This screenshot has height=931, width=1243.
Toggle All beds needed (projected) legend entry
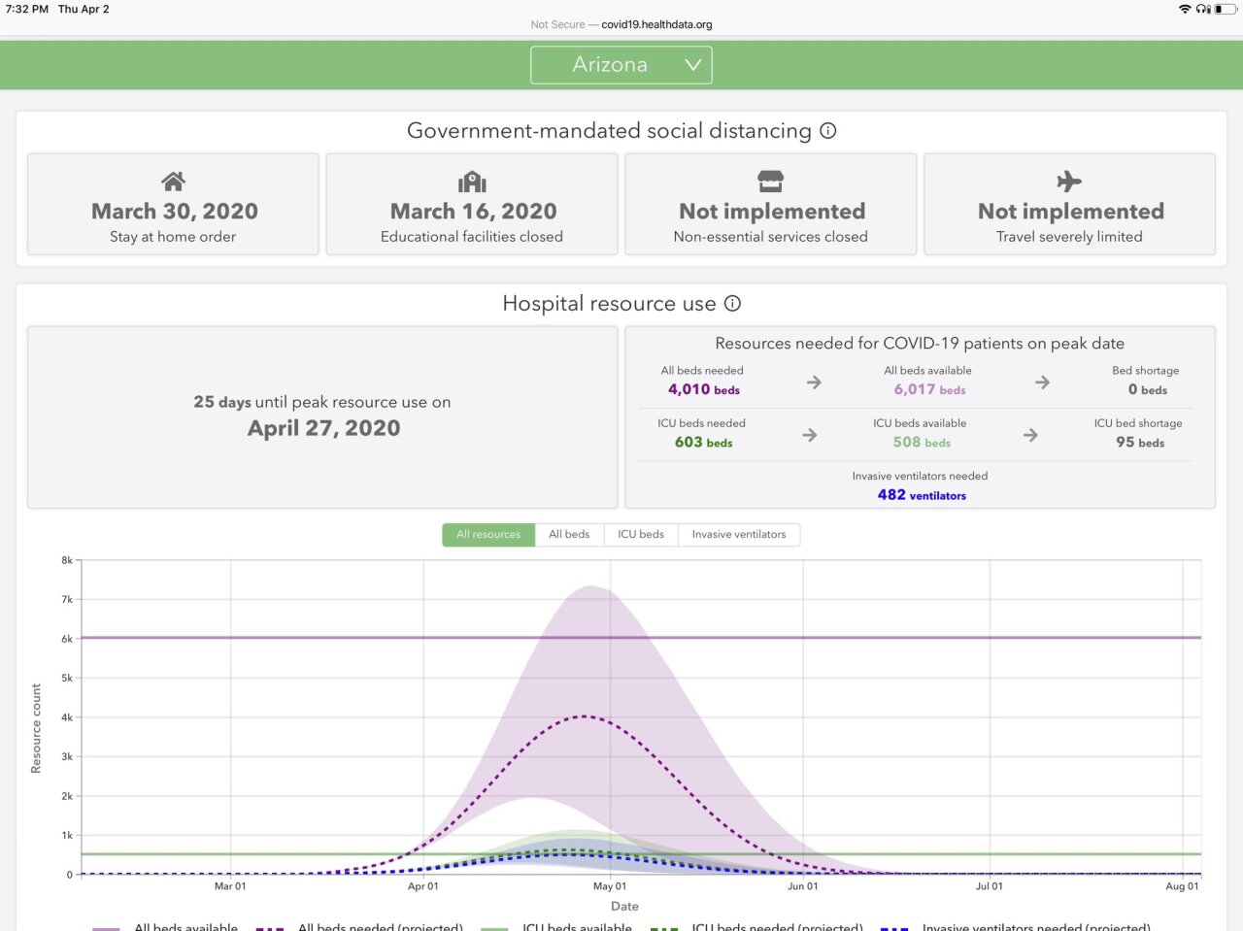point(359,927)
